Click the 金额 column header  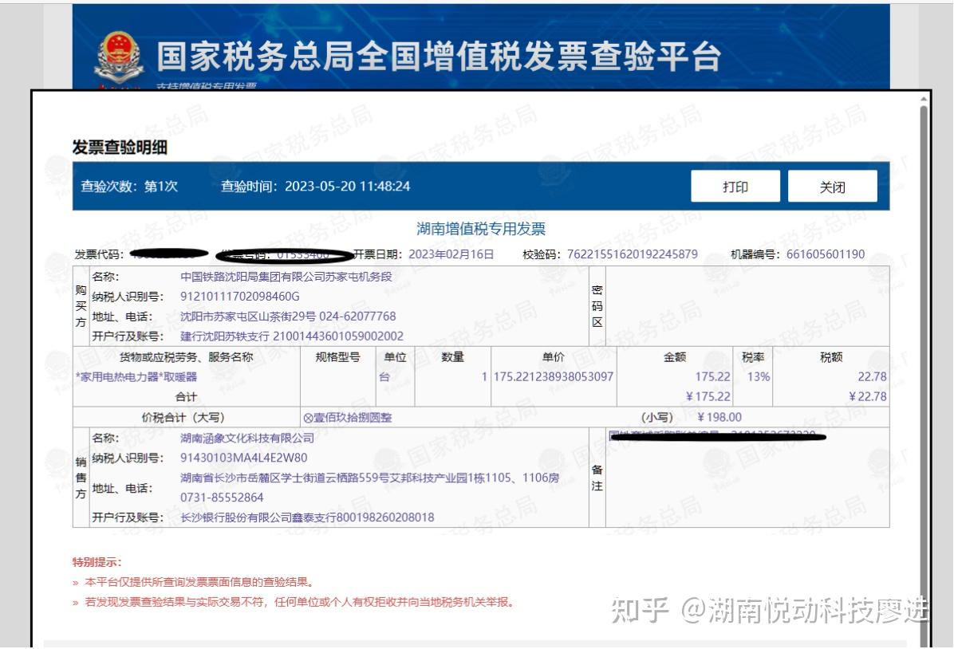pyautogui.click(x=675, y=357)
